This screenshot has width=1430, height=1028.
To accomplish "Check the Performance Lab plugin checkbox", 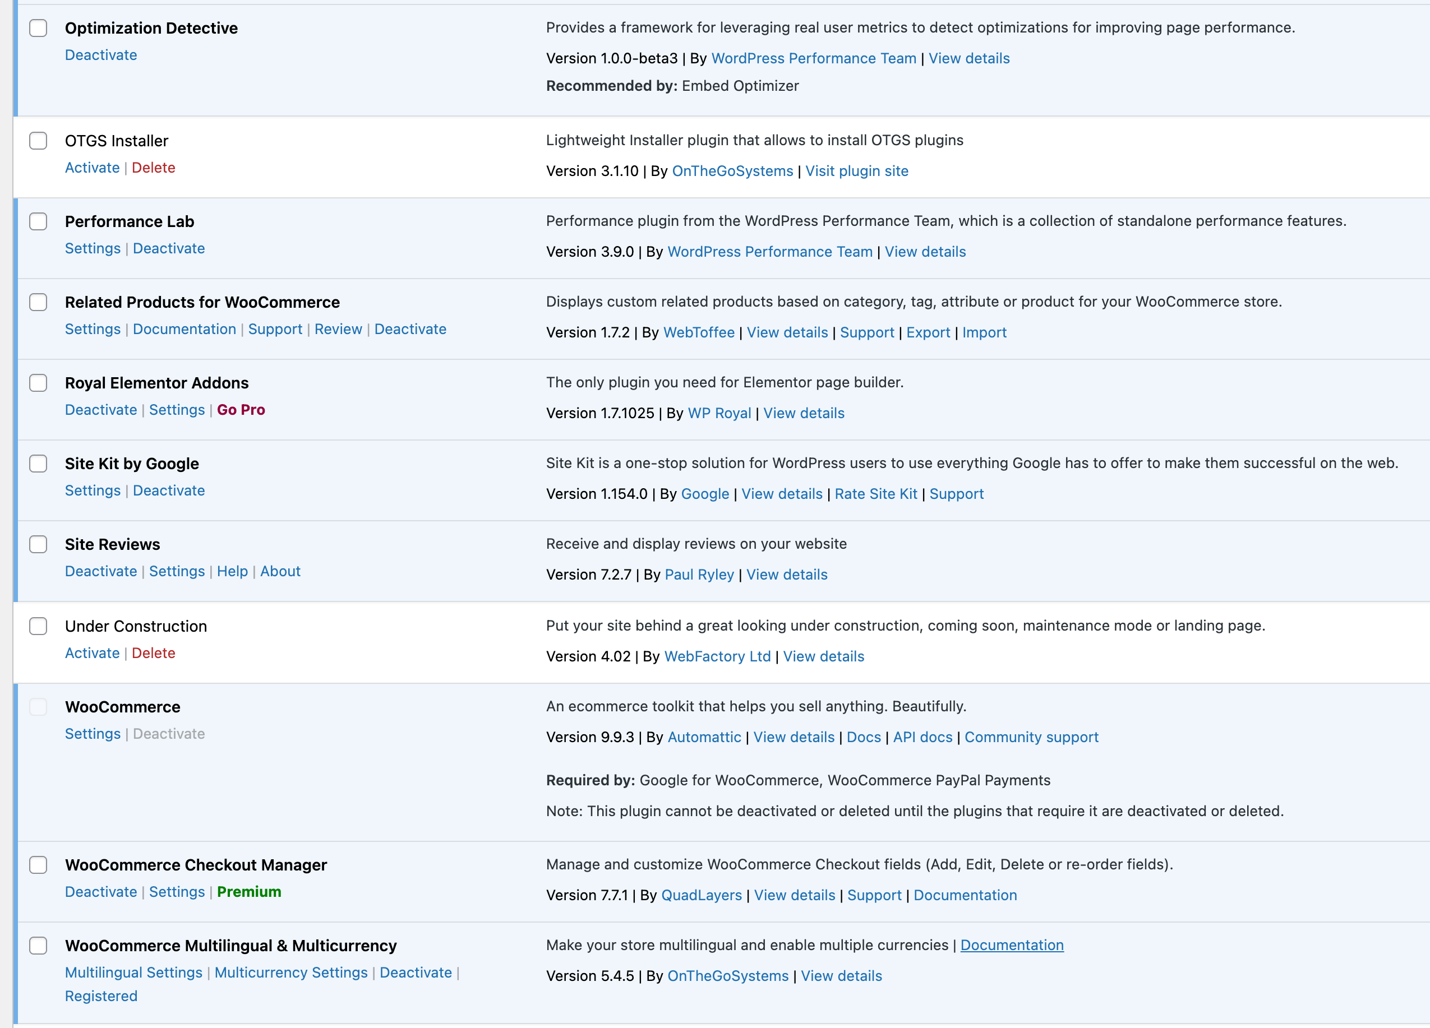I will (39, 221).
